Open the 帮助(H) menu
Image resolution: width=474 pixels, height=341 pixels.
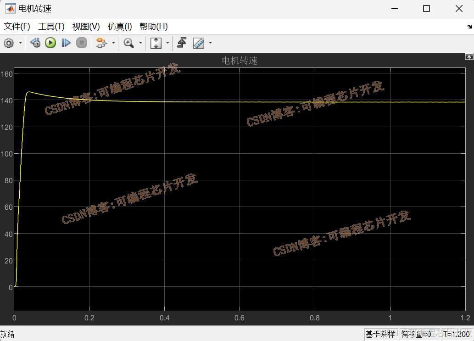tap(153, 27)
